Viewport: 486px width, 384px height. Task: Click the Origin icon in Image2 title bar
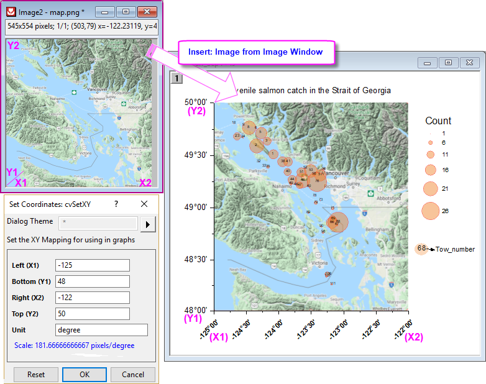pos(11,12)
